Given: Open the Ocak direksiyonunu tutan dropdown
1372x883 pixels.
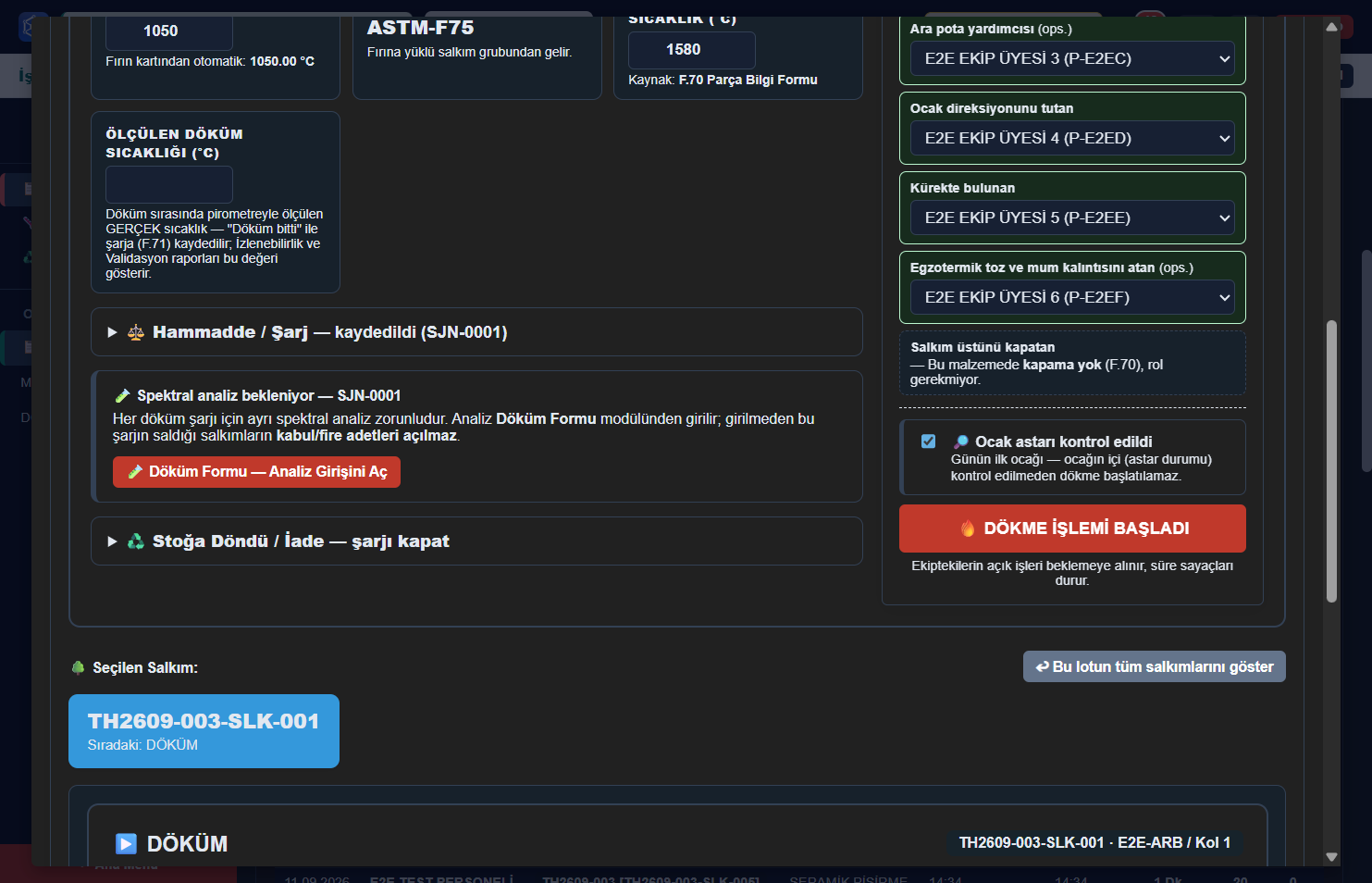Looking at the screenshot, I should click(1072, 138).
